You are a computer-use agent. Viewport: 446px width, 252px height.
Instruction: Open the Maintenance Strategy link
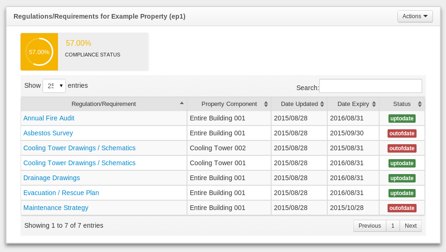click(56, 208)
